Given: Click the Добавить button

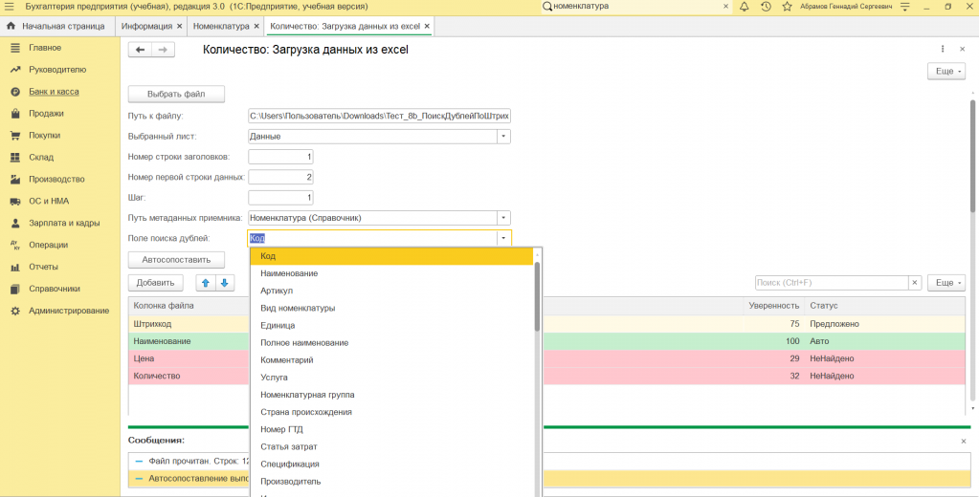Looking at the screenshot, I should coord(155,283).
